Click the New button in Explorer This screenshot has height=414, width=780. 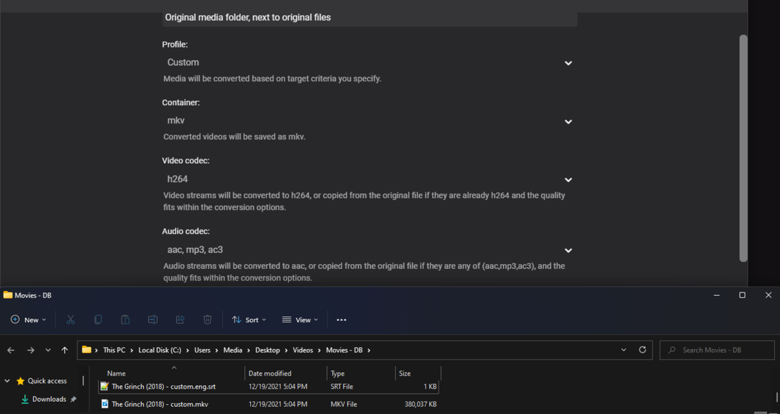(29, 320)
